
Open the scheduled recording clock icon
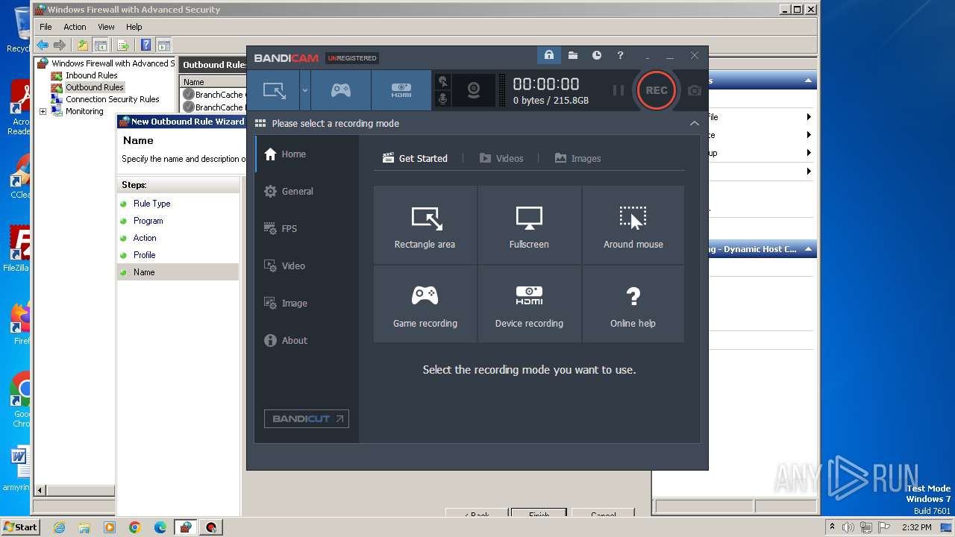(x=597, y=55)
